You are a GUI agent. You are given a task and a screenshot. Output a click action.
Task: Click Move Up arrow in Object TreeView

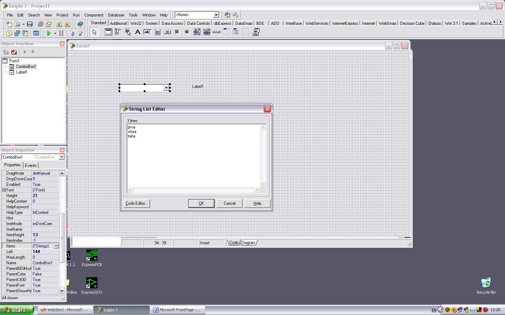click(25, 52)
